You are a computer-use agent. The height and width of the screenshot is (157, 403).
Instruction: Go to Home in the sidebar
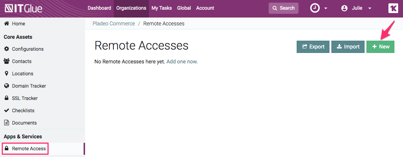[19, 23]
